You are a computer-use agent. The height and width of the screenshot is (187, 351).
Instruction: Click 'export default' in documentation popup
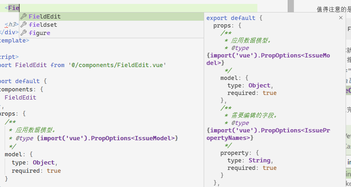pyautogui.click(x=231, y=18)
